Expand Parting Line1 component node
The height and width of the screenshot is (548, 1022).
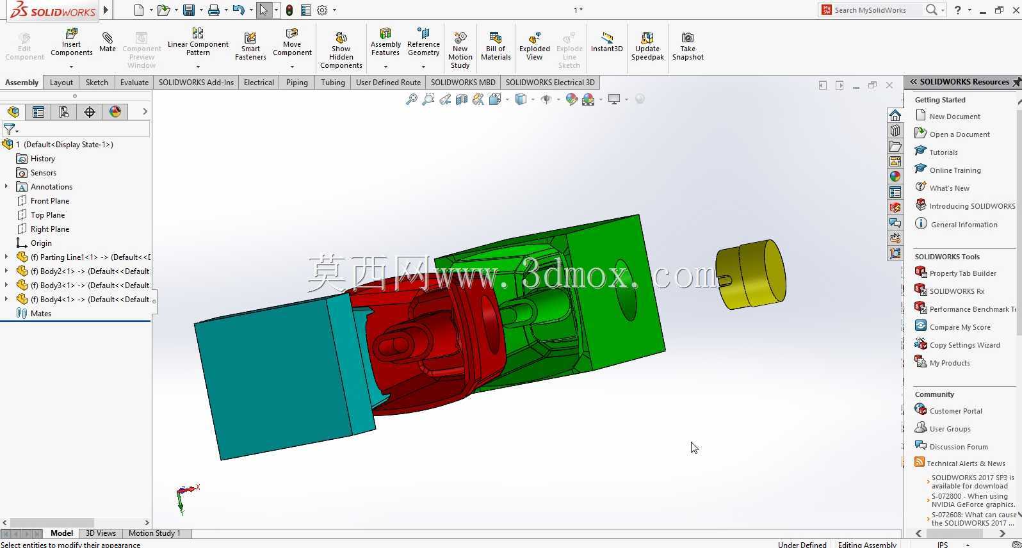click(x=6, y=257)
